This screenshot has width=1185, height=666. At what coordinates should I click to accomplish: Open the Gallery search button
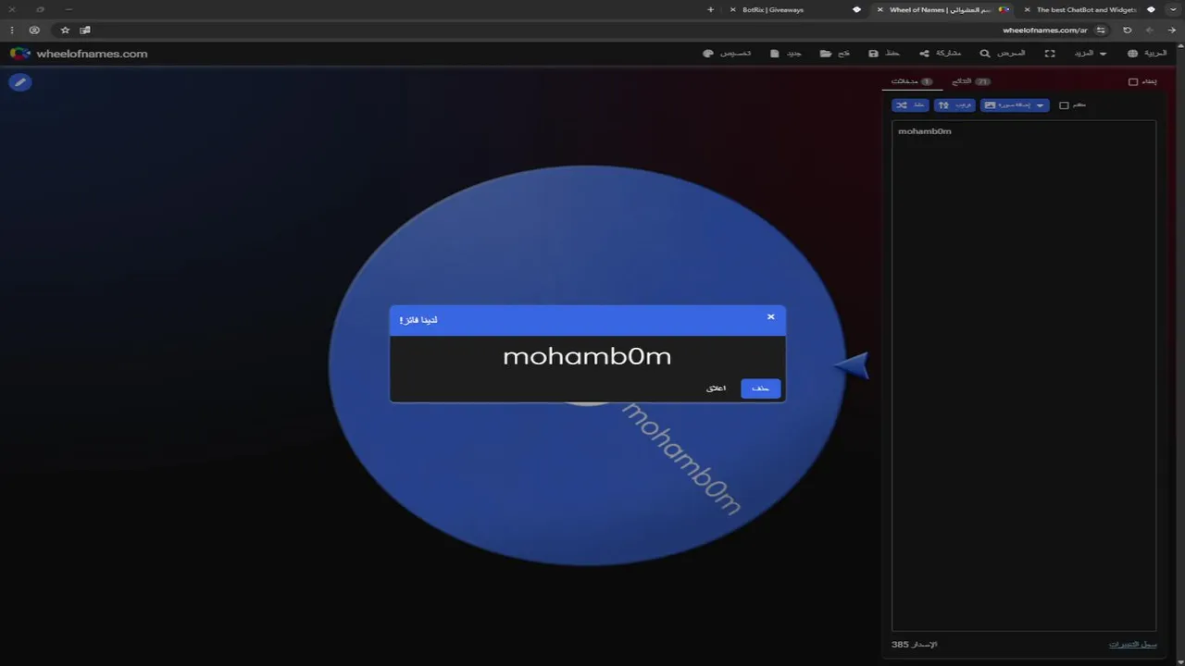pyautogui.click(x=1003, y=54)
